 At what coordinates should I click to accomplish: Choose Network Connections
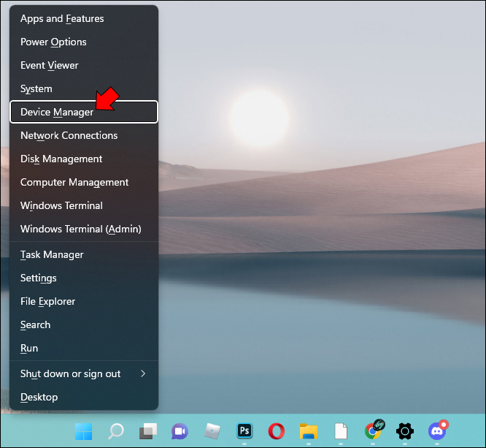coord(84,135)
